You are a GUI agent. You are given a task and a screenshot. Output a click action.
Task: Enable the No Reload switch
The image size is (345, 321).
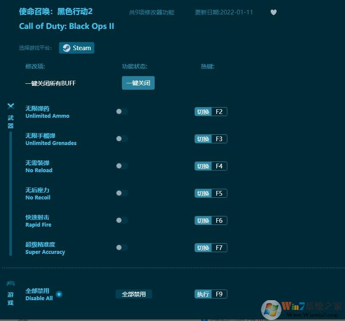click(122, 166)
